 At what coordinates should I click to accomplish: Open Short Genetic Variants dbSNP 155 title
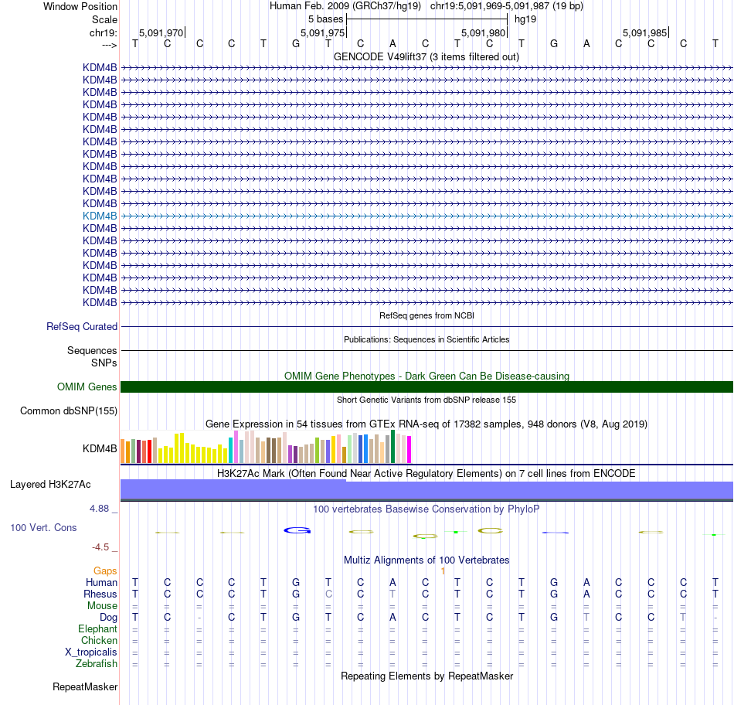tap(426, 400)
